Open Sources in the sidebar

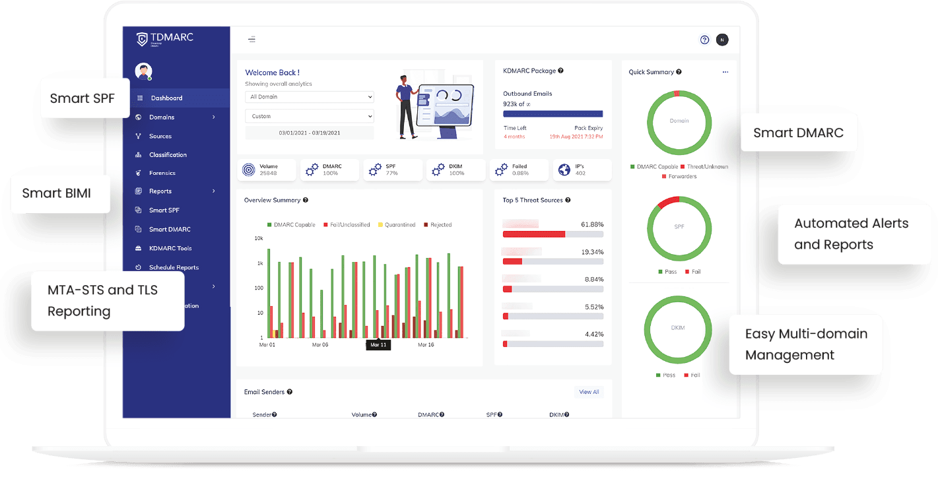point(160,136)
